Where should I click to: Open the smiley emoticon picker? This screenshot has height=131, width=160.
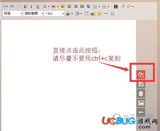click(99, 13)
